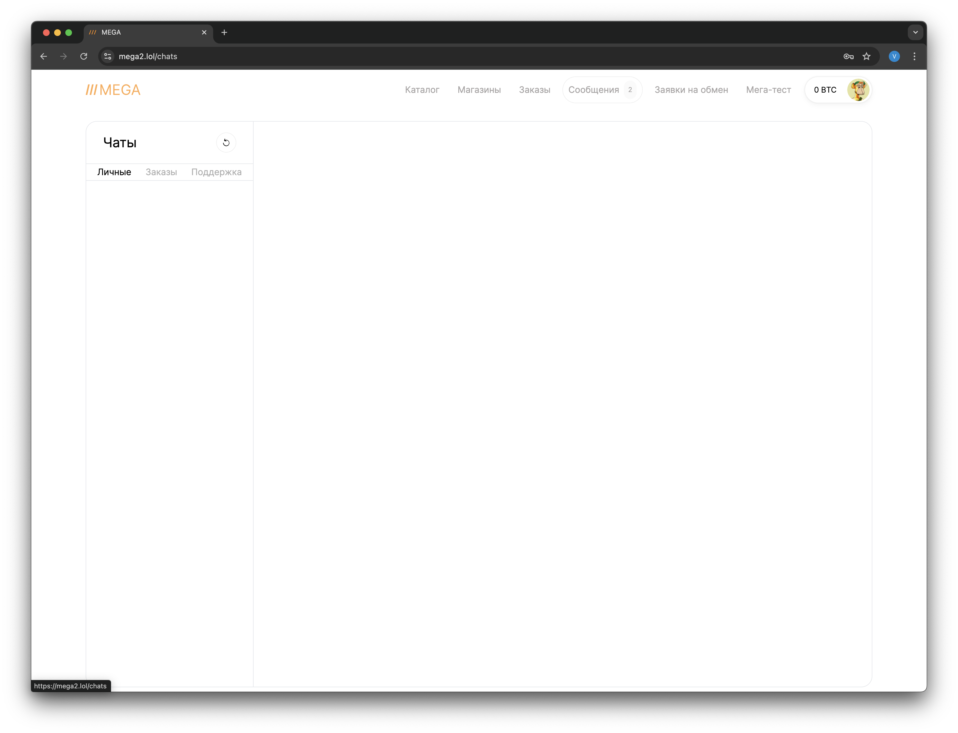This screenshot has height=733, width=958.
Task: Select the Поддержка chats filter
Action: [x=216, y=172]
